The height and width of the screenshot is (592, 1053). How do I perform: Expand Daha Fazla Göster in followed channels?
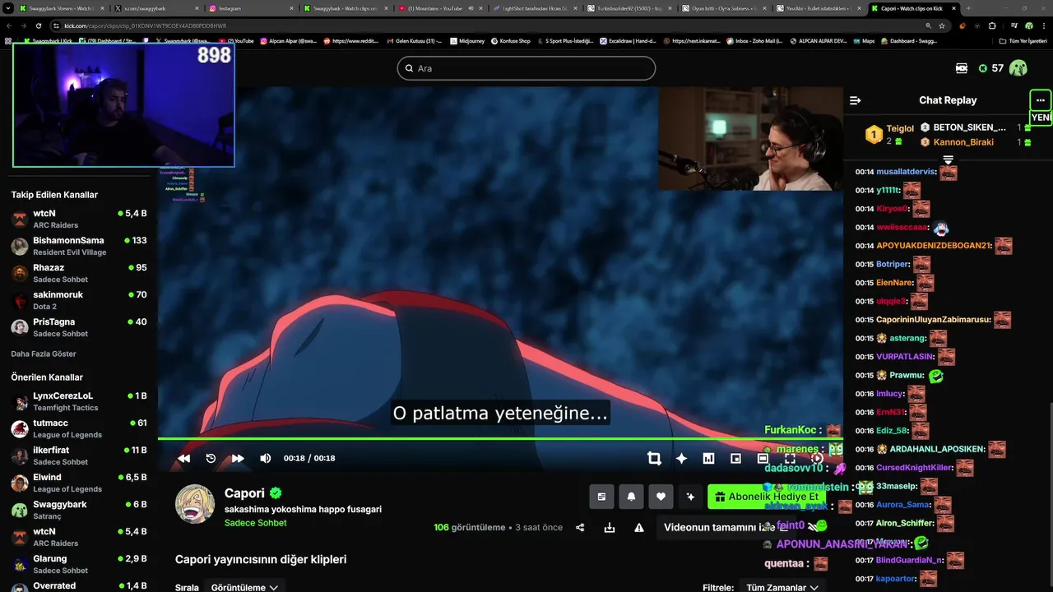click(44, 354)
